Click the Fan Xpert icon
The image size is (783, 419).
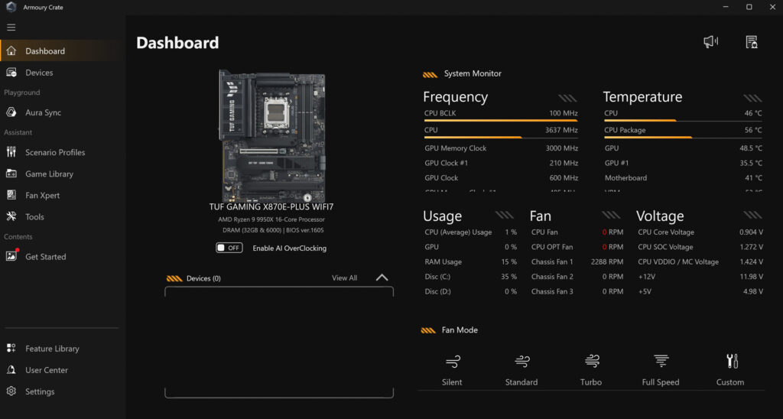coord(11,195)
